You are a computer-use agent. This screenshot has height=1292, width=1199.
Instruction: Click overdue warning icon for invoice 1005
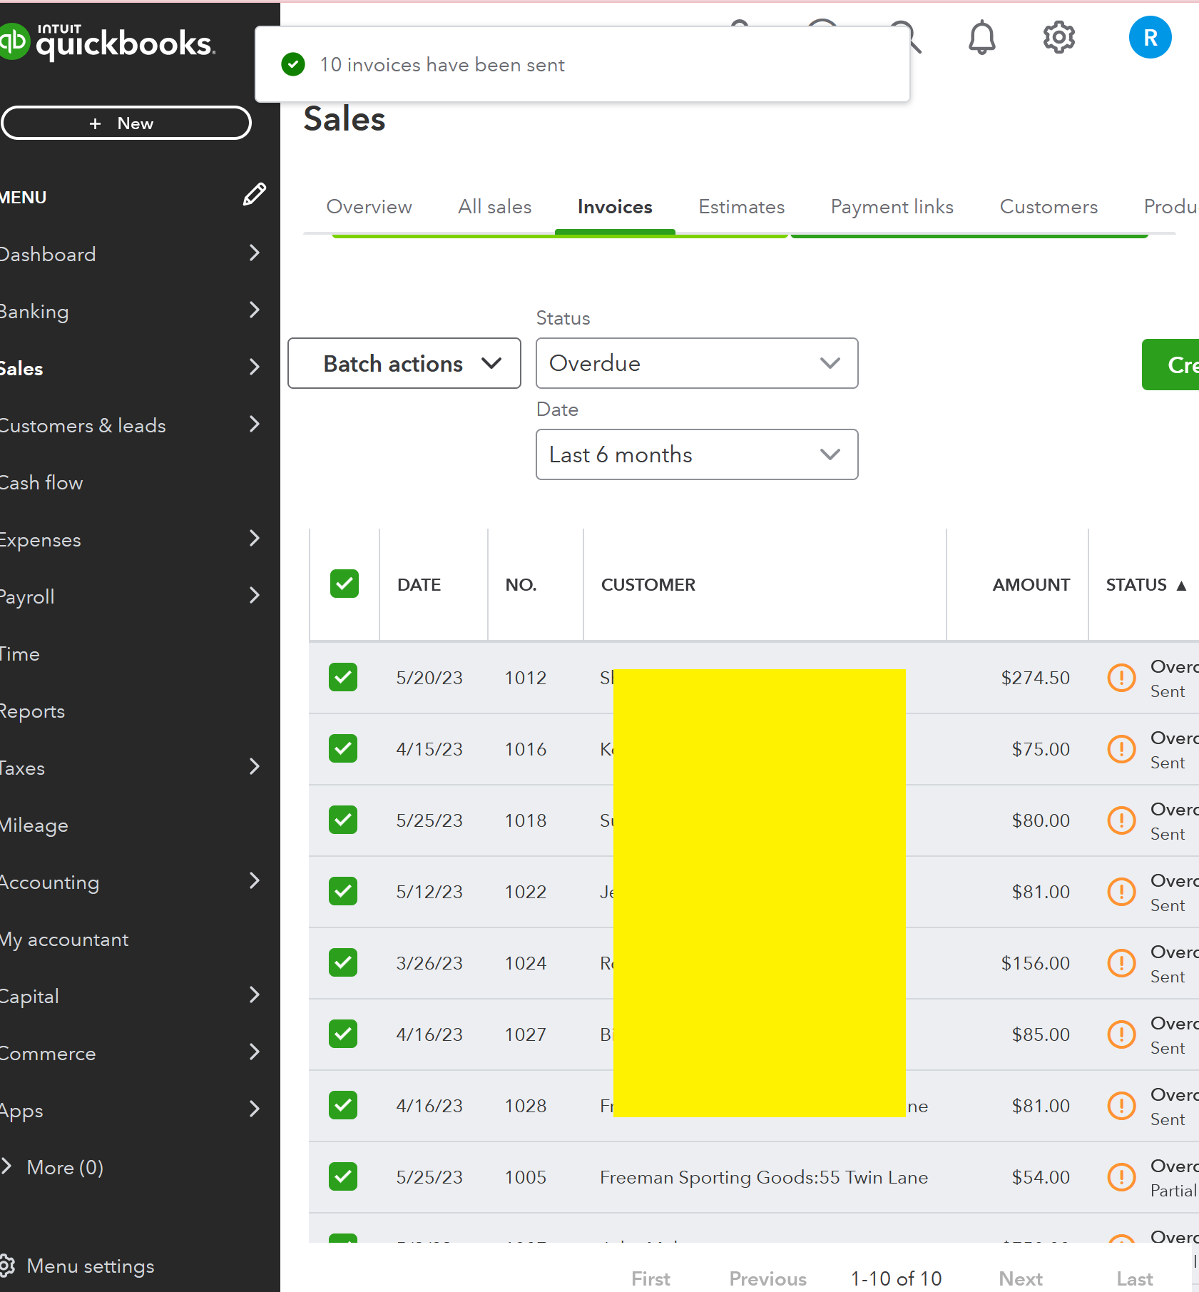click(1121, 1176)
